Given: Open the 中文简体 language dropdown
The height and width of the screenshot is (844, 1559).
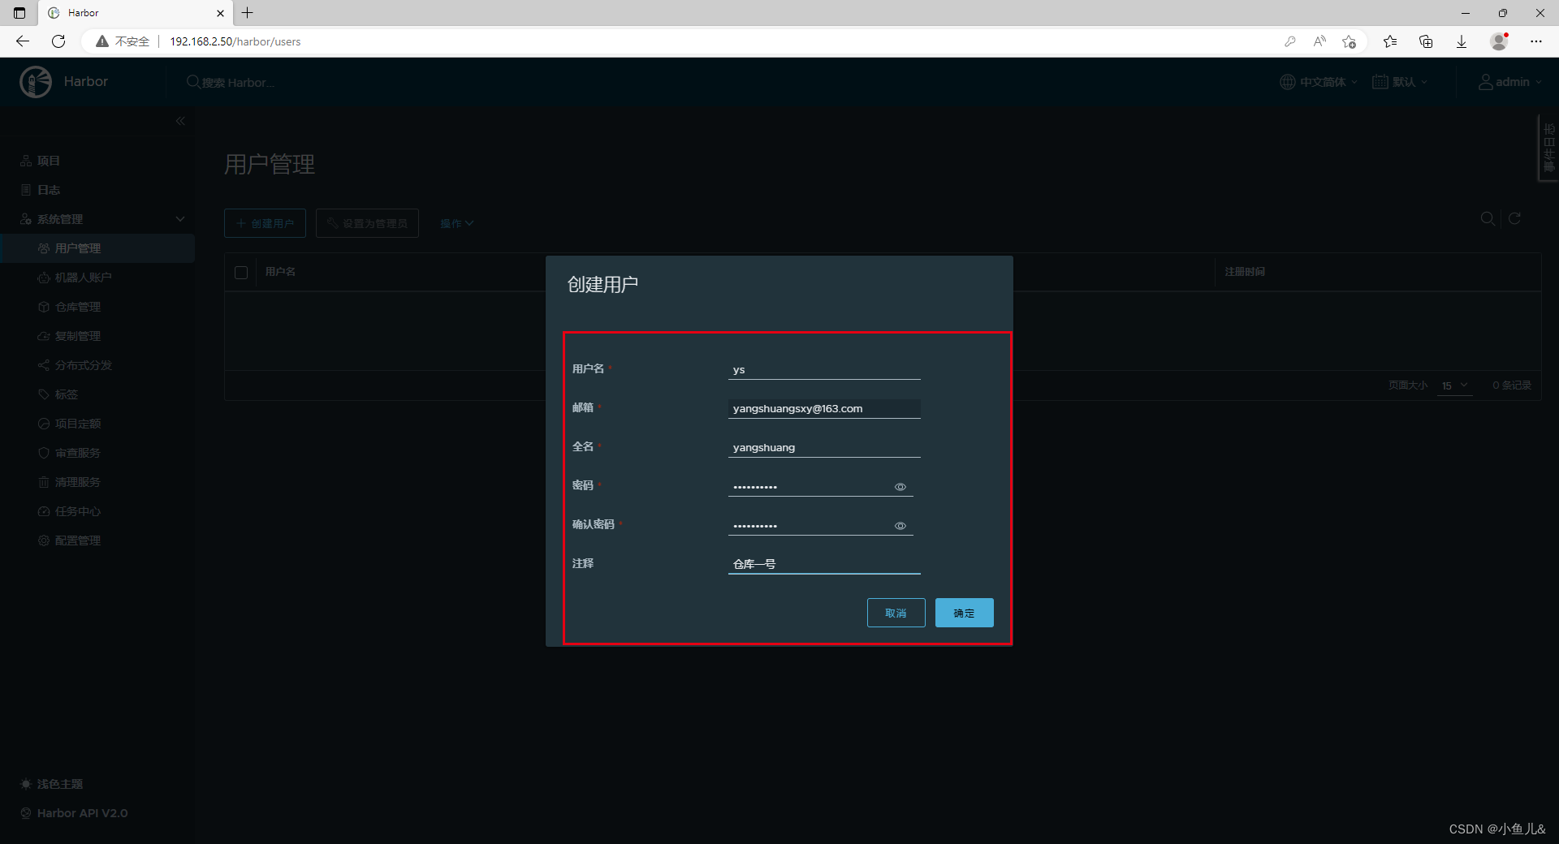Looking at the screenshot, I should coord(1319,82).
